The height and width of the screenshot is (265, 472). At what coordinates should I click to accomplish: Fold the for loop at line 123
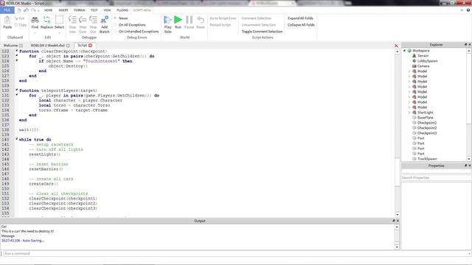tap(16, 56)
